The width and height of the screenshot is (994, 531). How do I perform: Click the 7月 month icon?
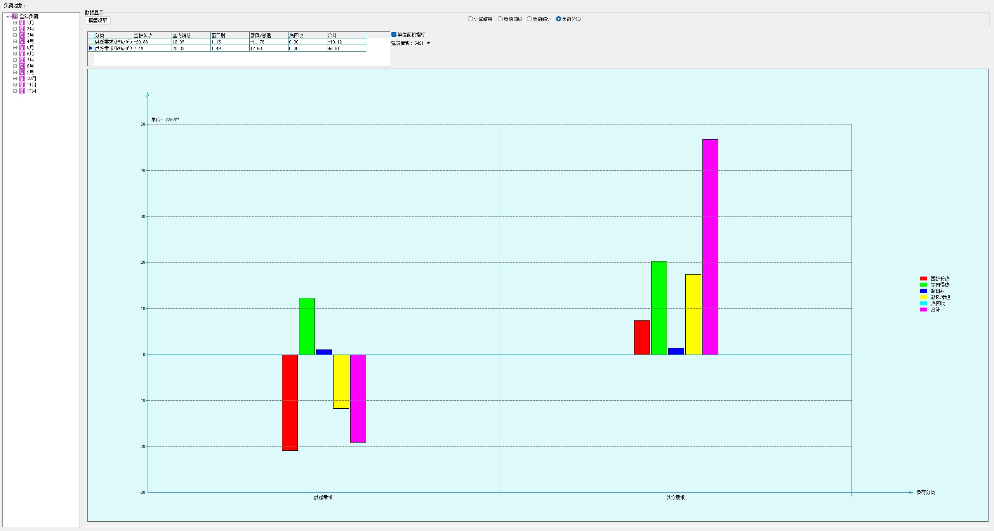22,60
